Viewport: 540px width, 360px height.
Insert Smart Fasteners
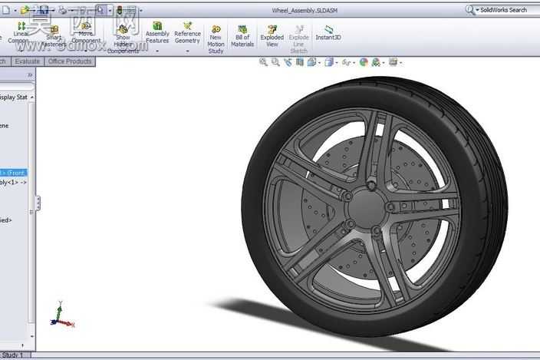coord(54,36)
